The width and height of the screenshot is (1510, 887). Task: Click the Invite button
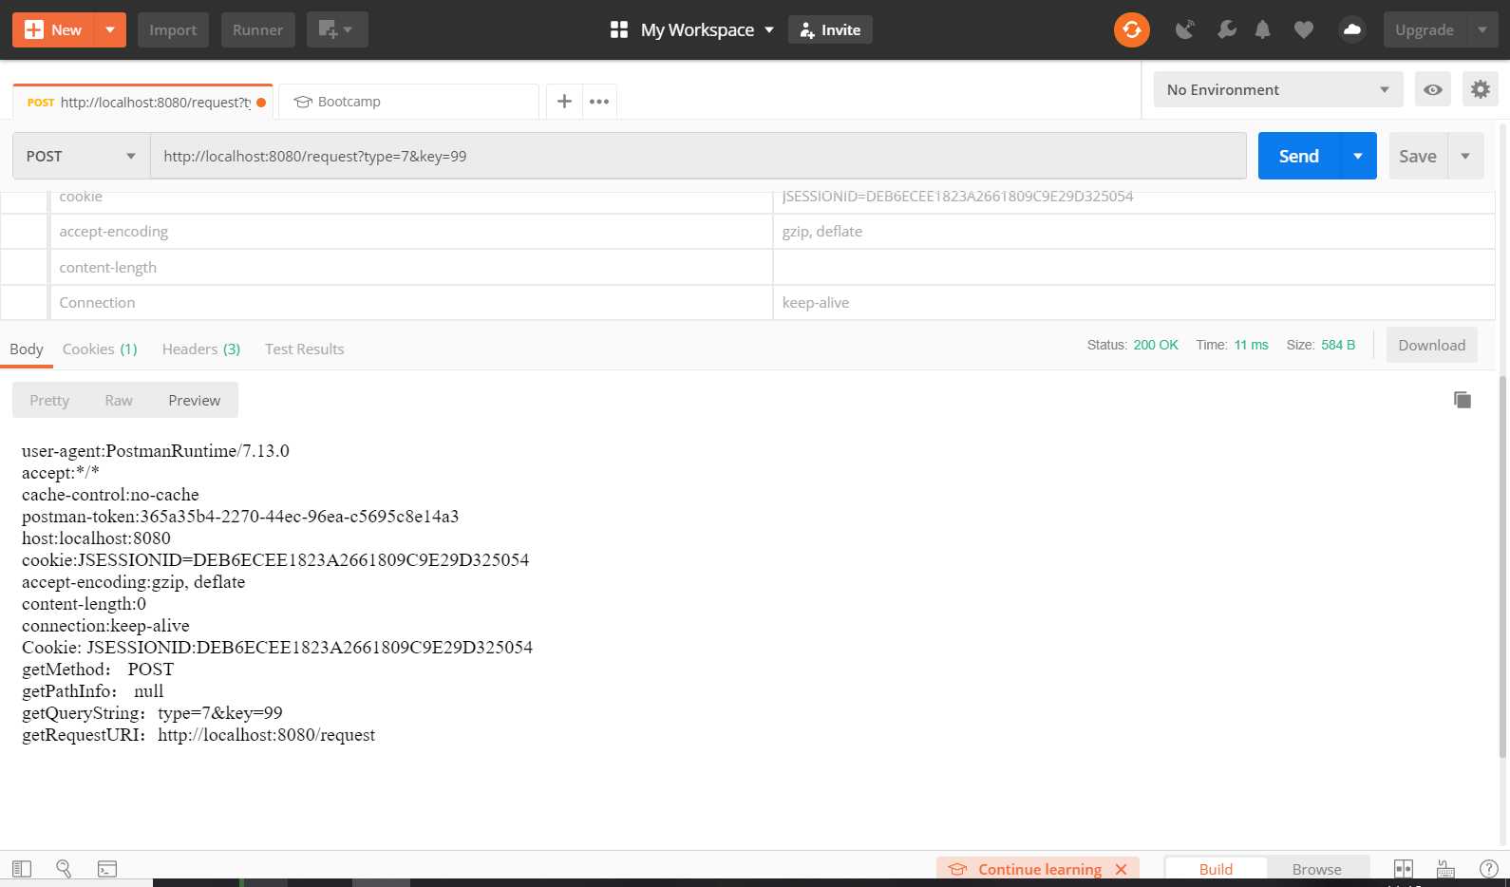pos(830,29)
